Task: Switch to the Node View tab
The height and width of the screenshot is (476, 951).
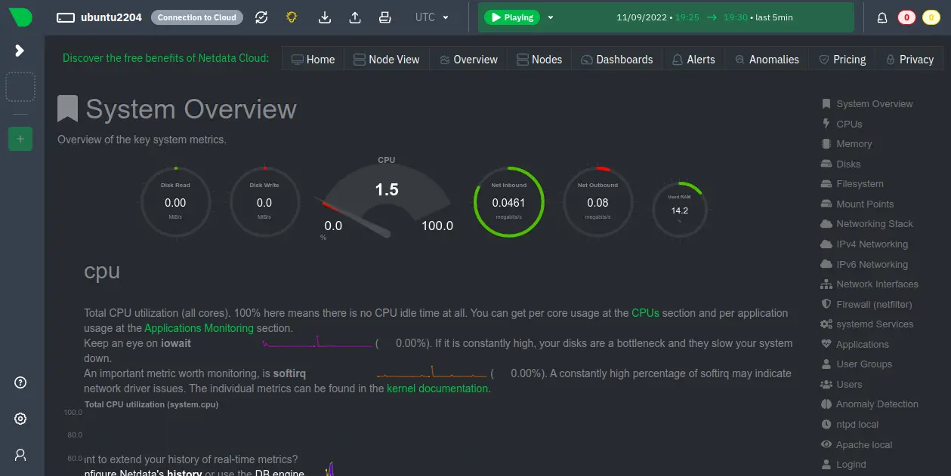Action: pos(385,60)
